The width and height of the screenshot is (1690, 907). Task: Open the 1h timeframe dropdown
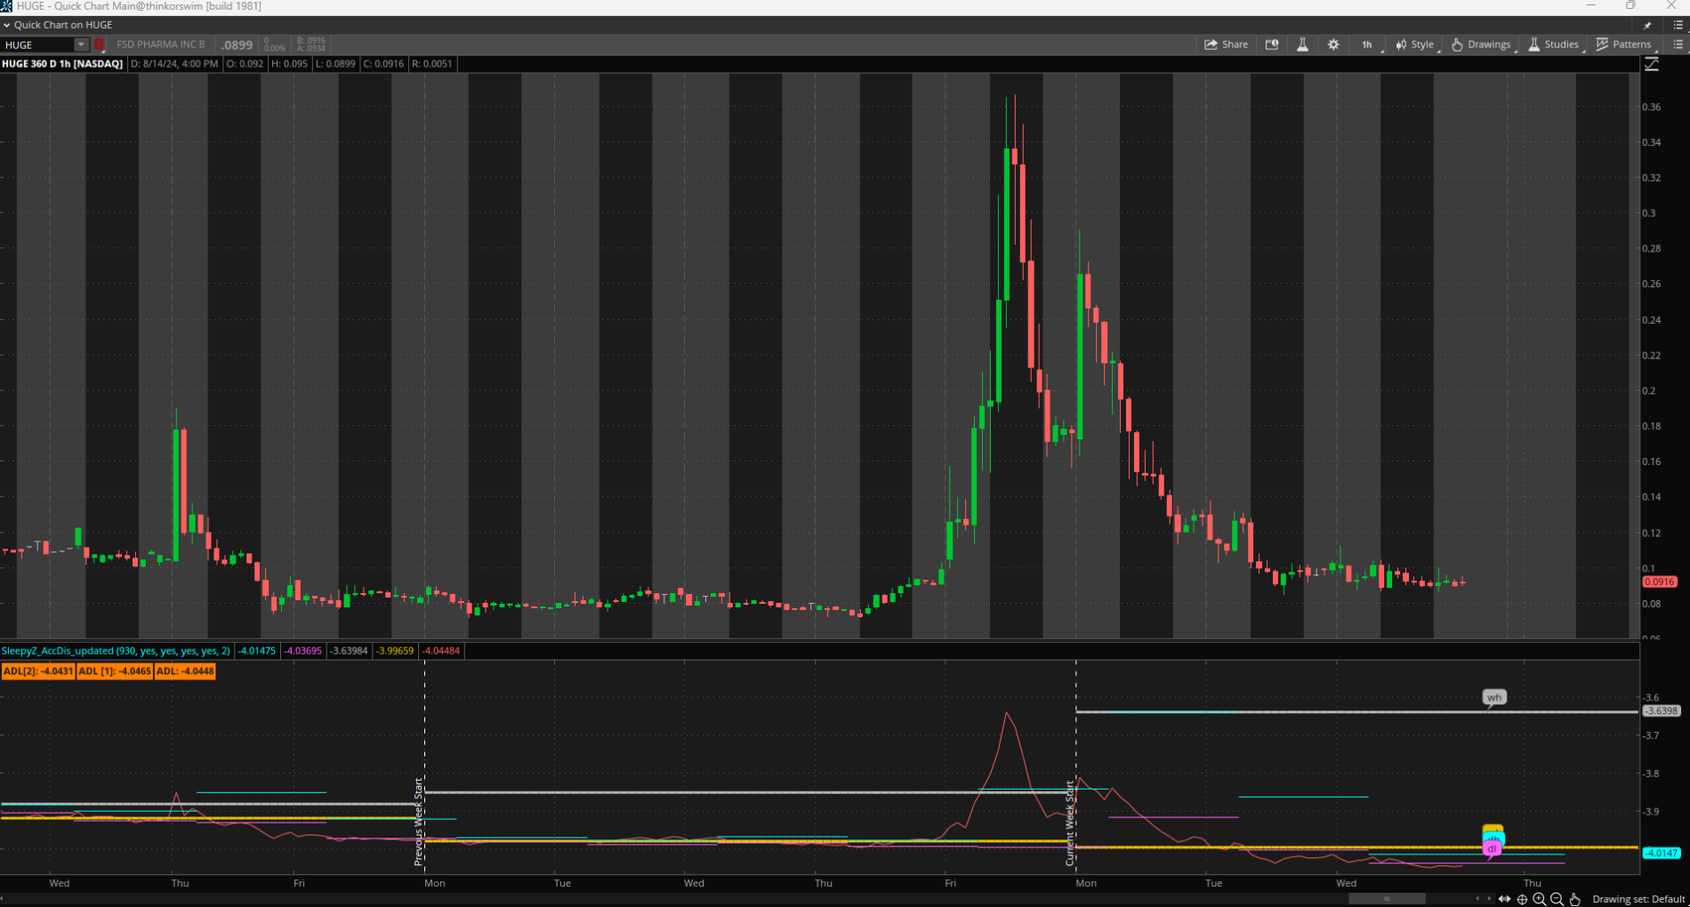(1367, 44)
